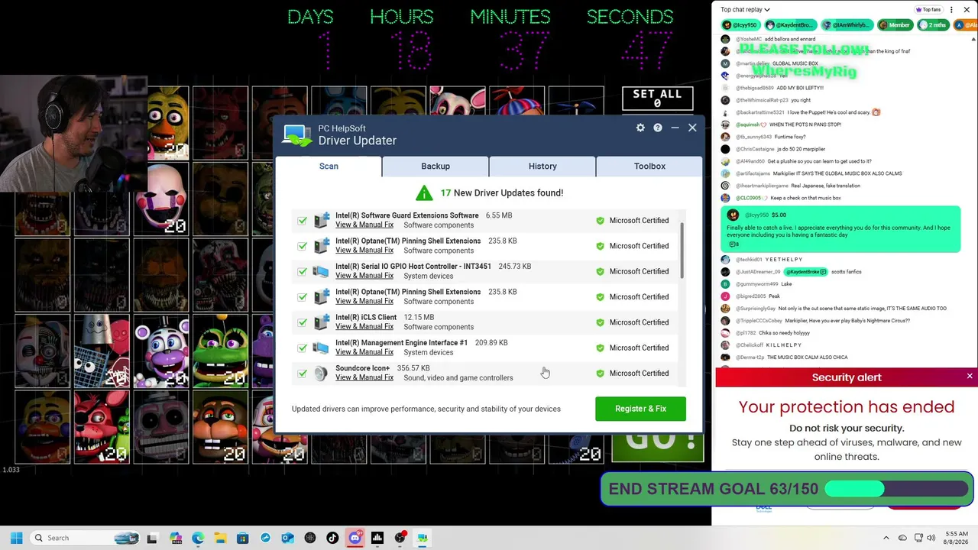Switch to the Scan tab
This screenshot has height=550, width=978.
click(x=329, y=166)
